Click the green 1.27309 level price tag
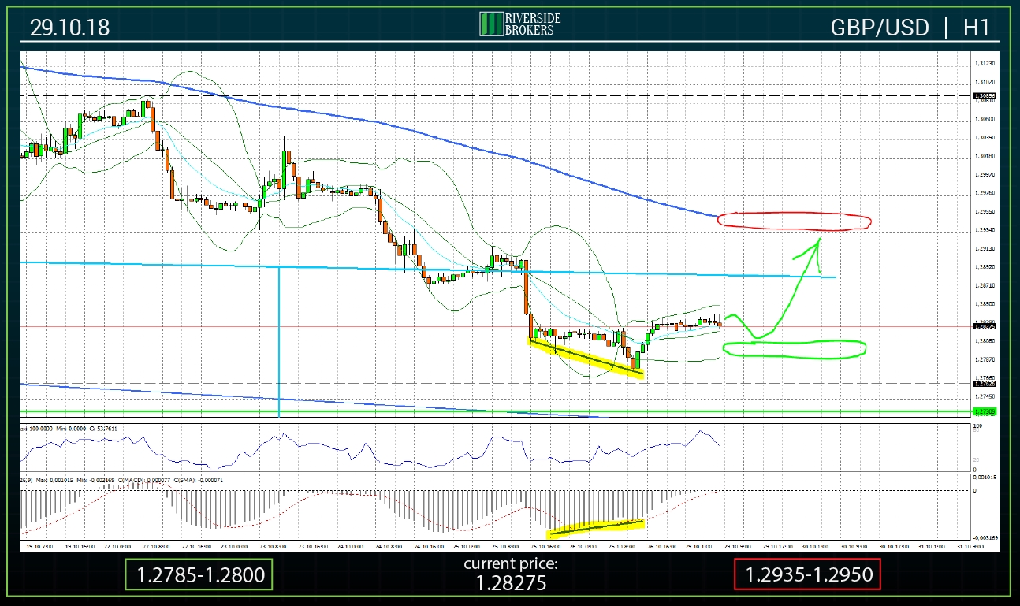1020x606 pixels. (985, 411)
